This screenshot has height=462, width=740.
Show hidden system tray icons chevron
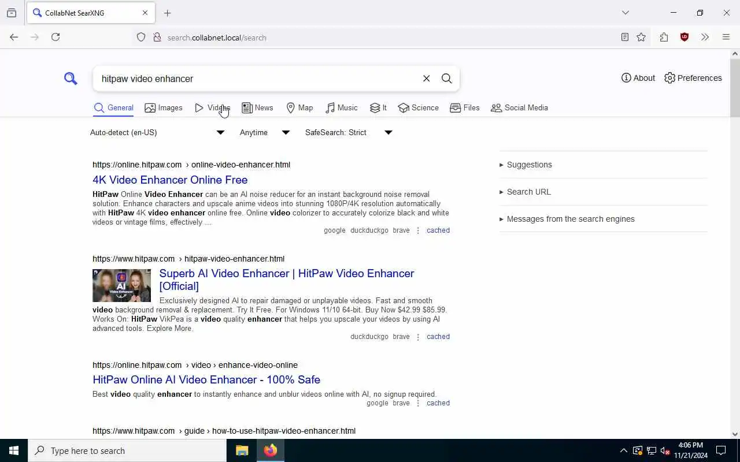point(623,450)
